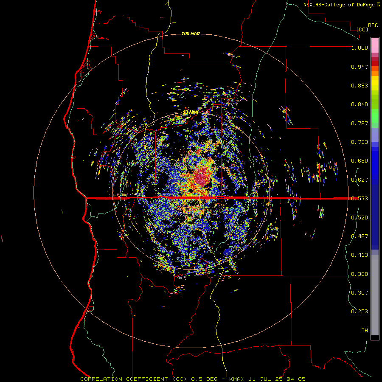Viewport: 382px width, 382px height.
Task: Click the gray band of the color scale
Action: point(375,295)
